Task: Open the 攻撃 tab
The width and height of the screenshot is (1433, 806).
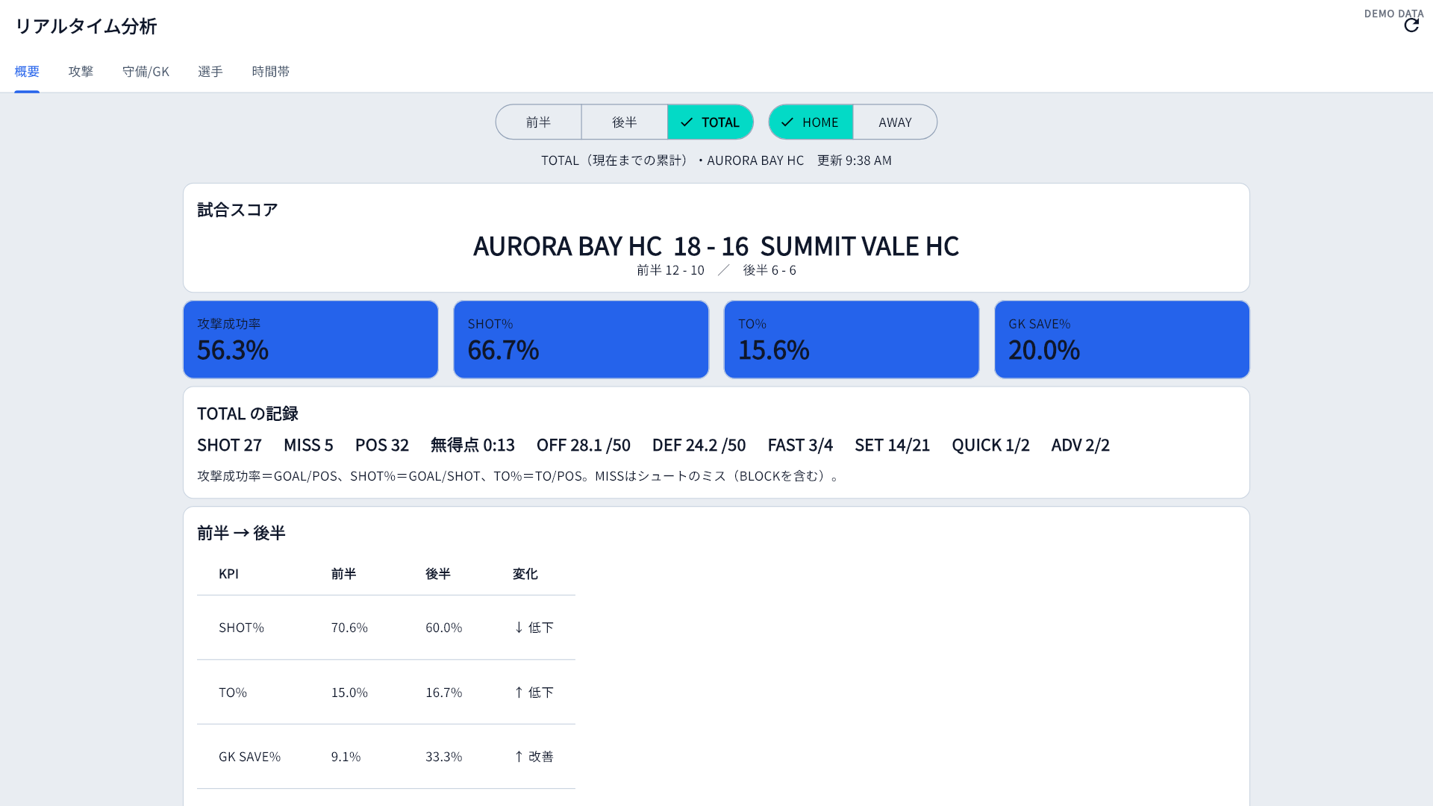Action: point(81,72)
